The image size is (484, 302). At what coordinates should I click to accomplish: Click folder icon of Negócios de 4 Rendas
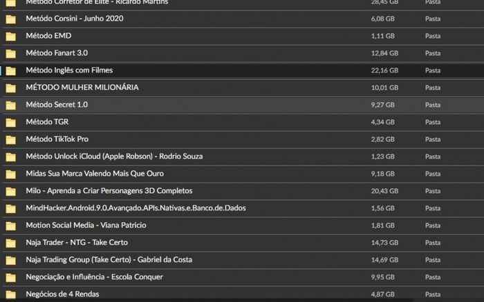click(x=11, y=294)
